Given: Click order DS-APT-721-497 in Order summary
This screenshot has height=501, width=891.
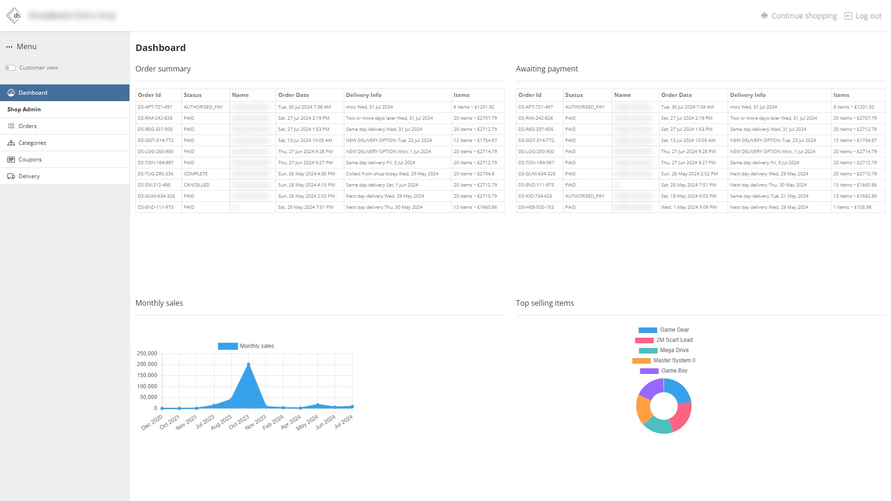Looking at the screenshot, I should coord(155,107).
